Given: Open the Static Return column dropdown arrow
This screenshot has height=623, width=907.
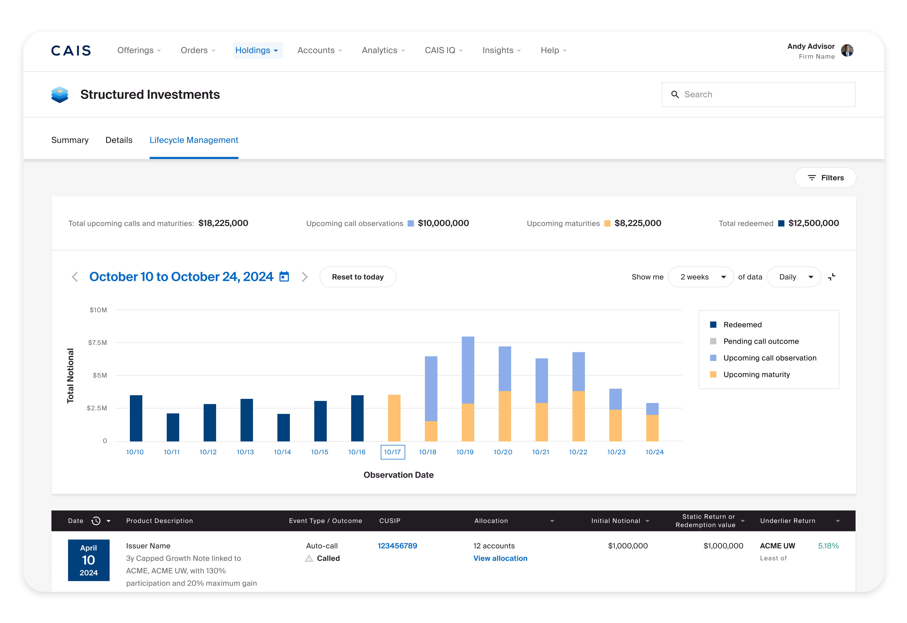Looking at the screenshot, I should click(x=743, y=521).
